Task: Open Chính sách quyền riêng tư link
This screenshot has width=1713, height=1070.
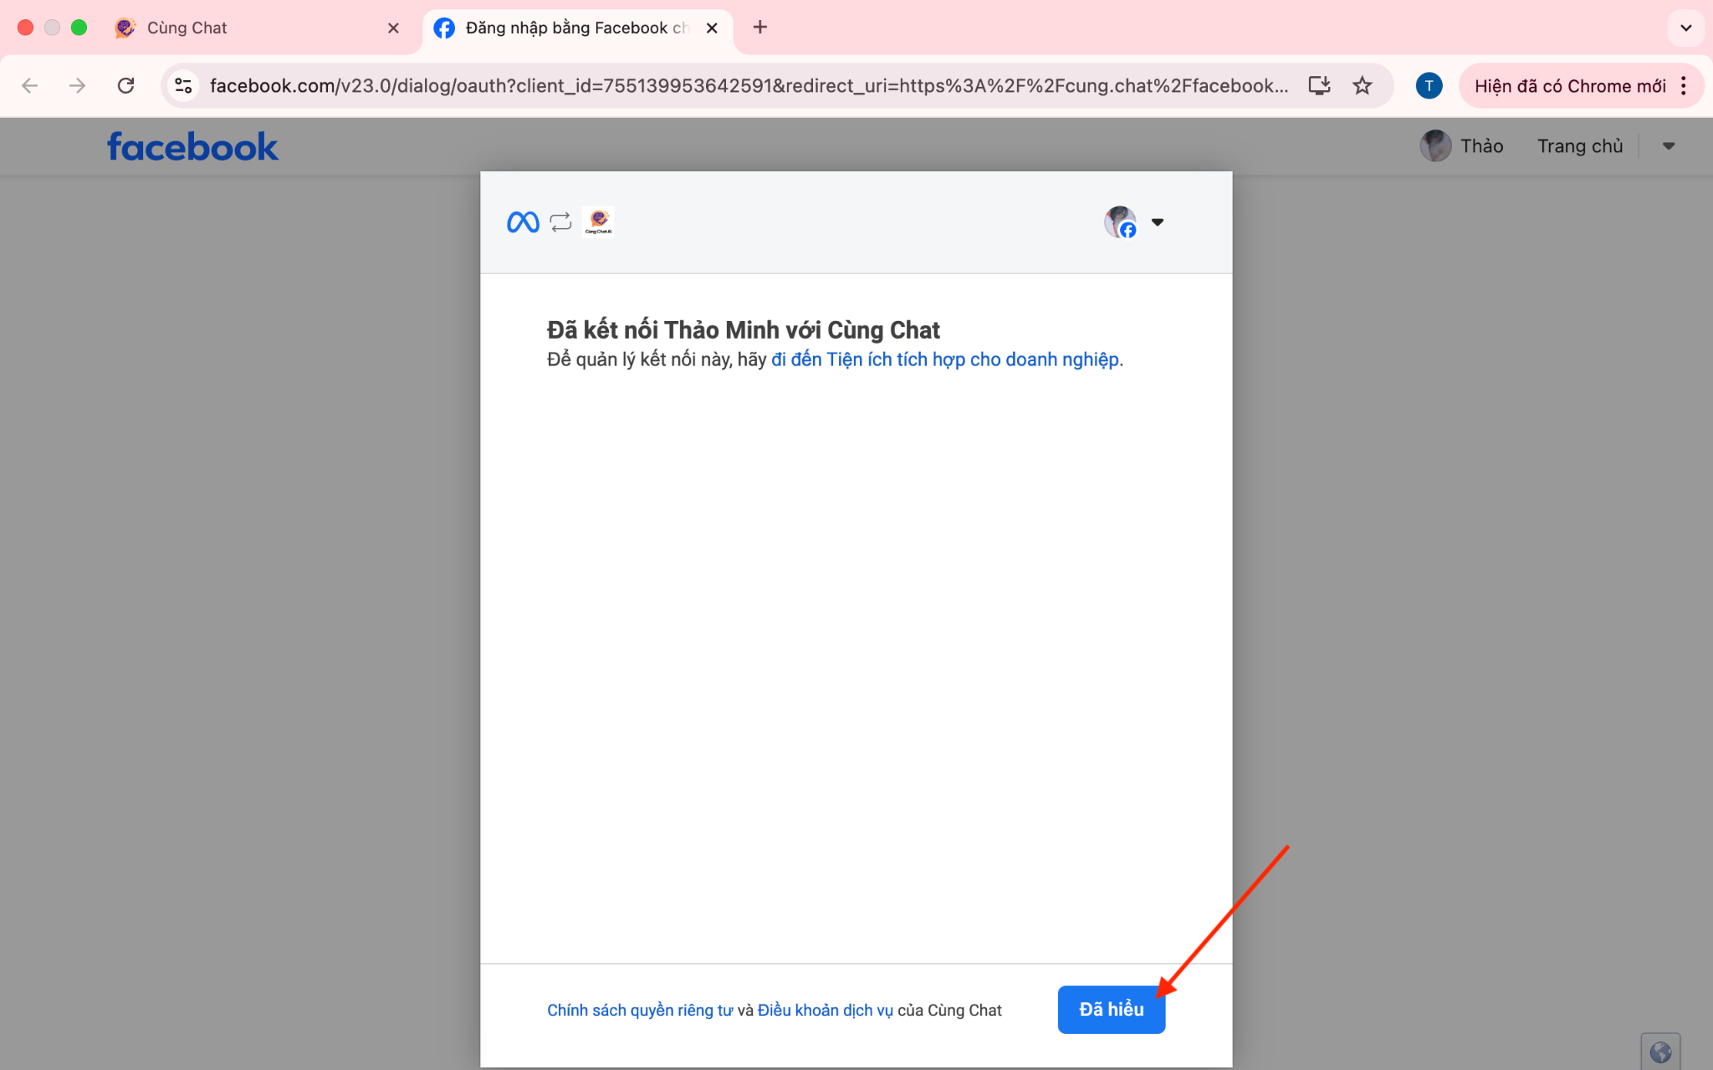Action: click(640, 1011)
